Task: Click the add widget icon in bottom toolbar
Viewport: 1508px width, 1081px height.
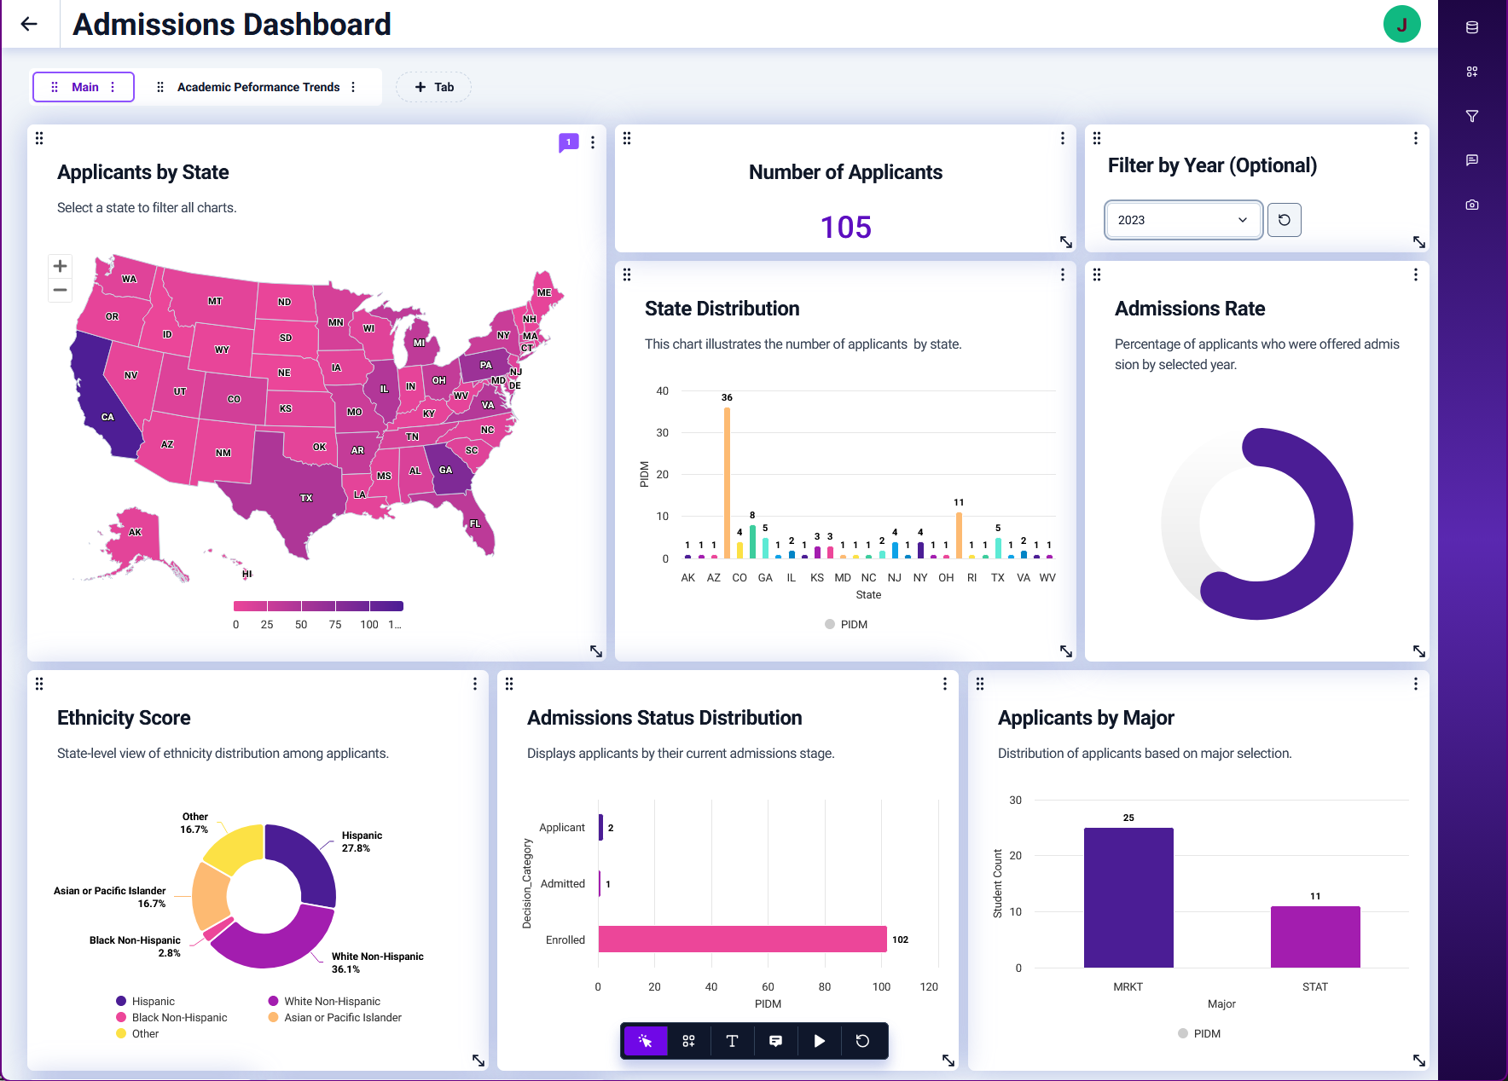Action: (688, 1041)
